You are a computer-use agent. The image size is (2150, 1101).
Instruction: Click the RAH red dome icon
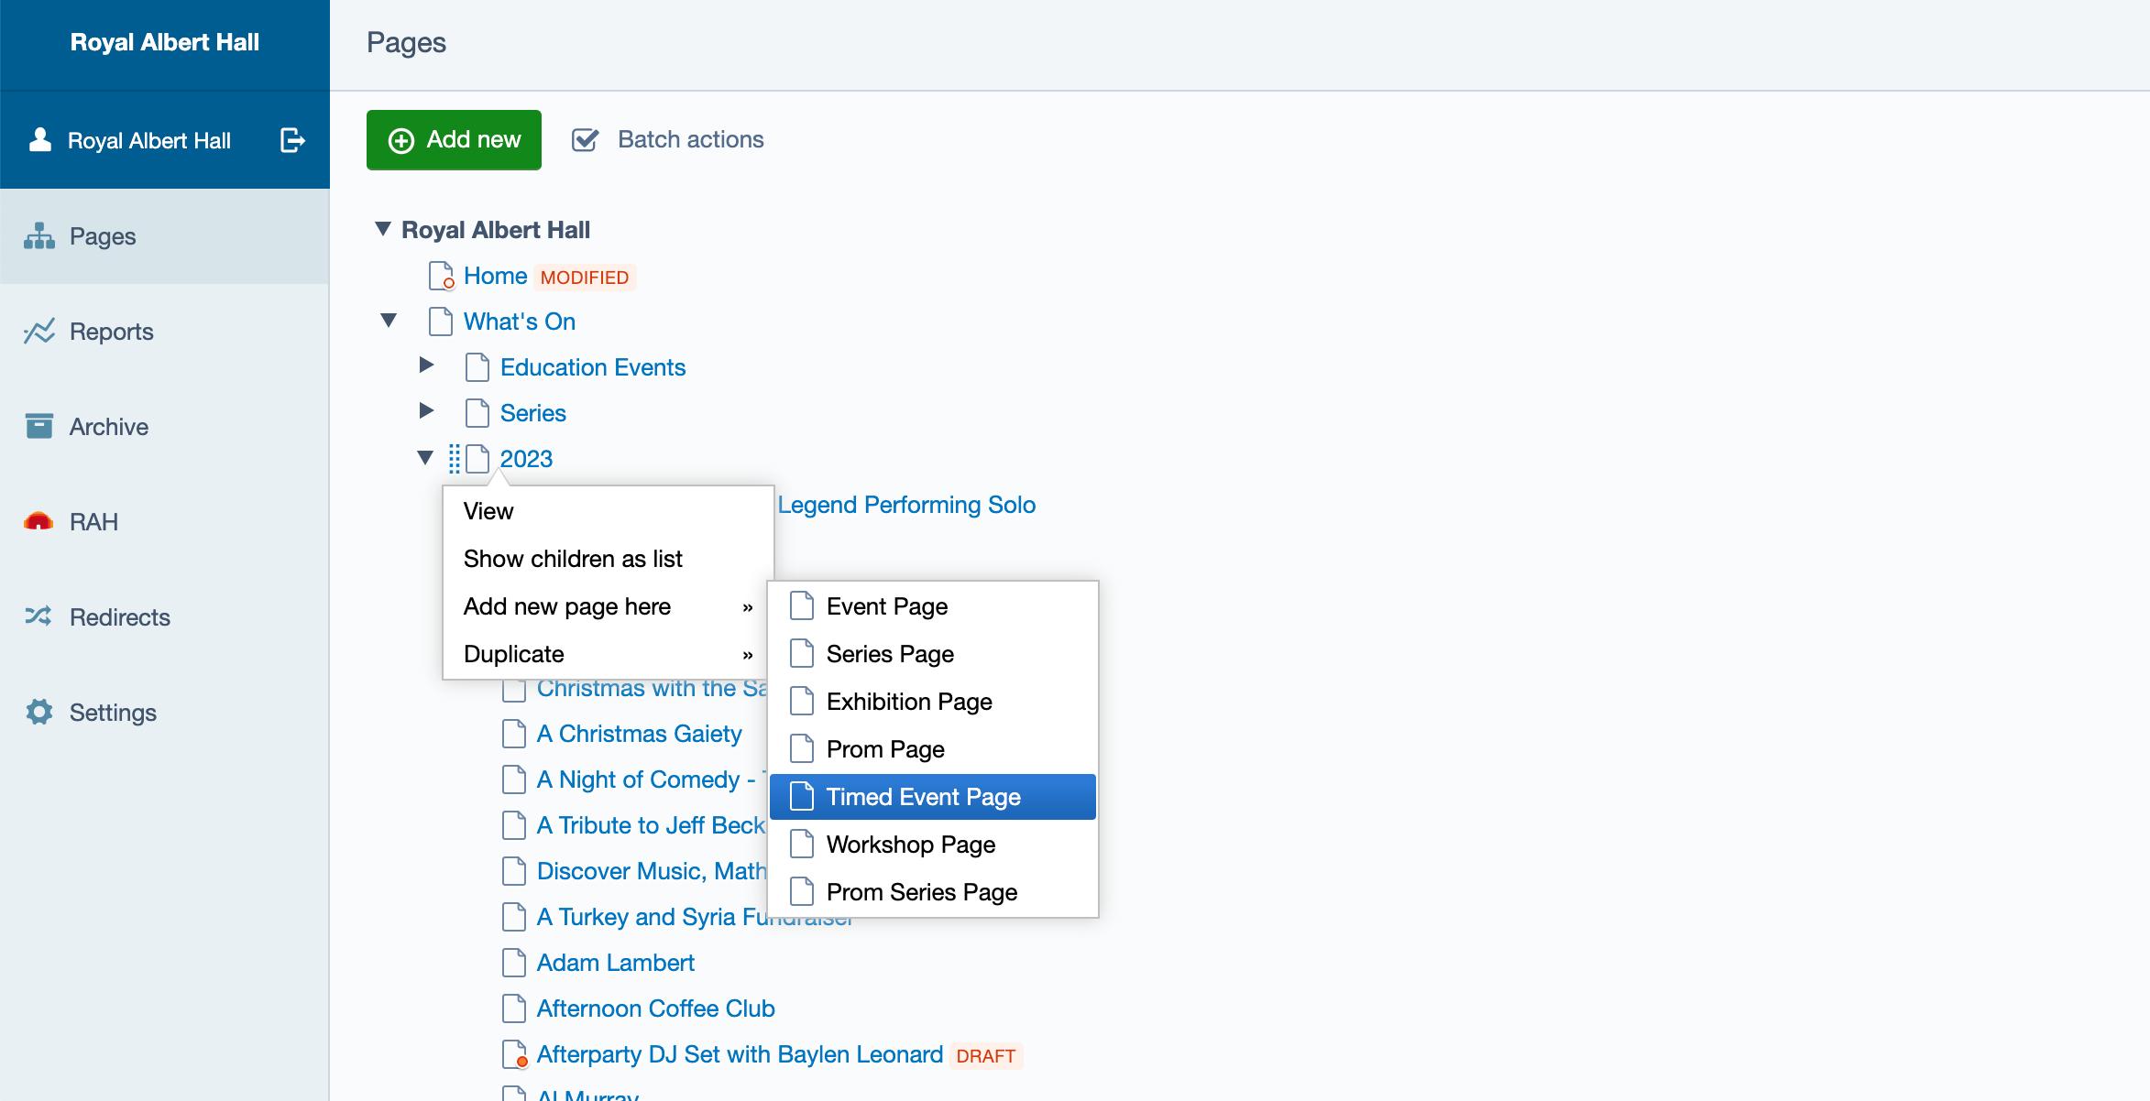pyautogui.click(x=38, y=522)
